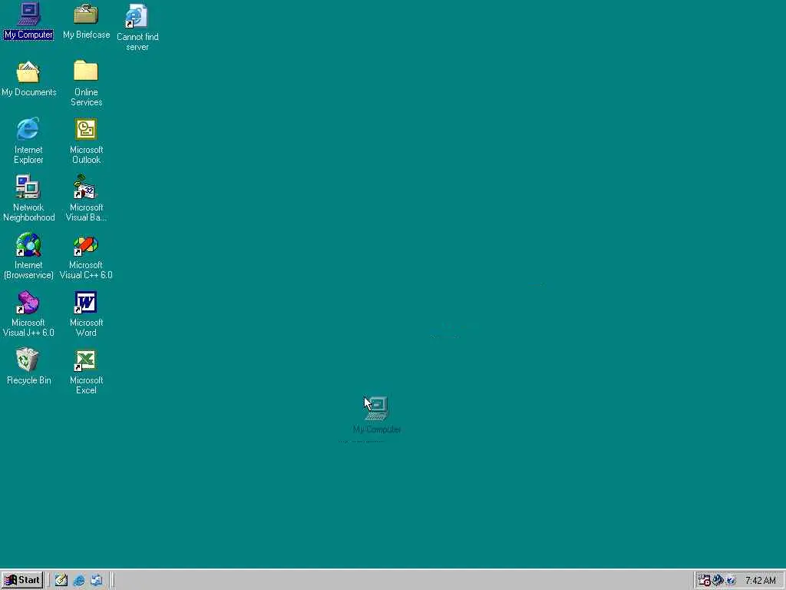Screen dimensions: 786x590
Task: Click the grip handle left of Show Desktop icon
Action: click(48, 581)
